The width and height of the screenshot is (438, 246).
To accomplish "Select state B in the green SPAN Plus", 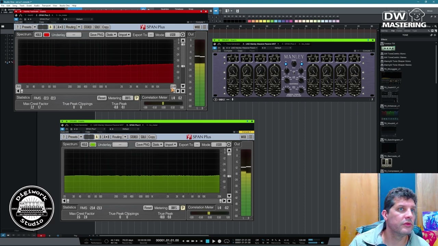I will click(x=100, y=137).
